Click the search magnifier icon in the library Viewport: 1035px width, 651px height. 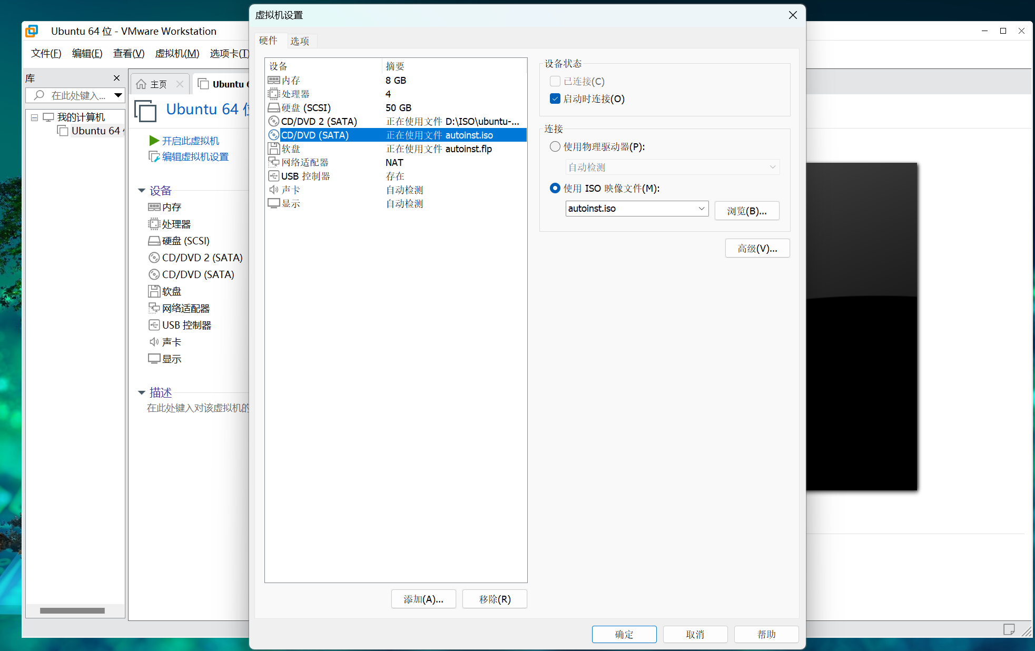(39, 95)
